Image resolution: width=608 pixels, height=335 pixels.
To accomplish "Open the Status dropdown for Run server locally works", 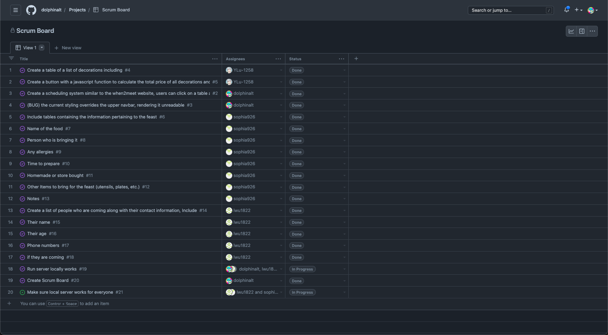I will tap(344, 269).
